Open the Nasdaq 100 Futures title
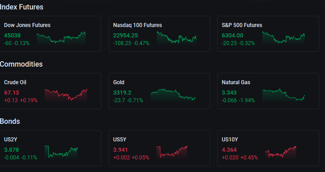The height and width of the screenshot is (172, 325). pyautogui.click(x=137, y=25)
